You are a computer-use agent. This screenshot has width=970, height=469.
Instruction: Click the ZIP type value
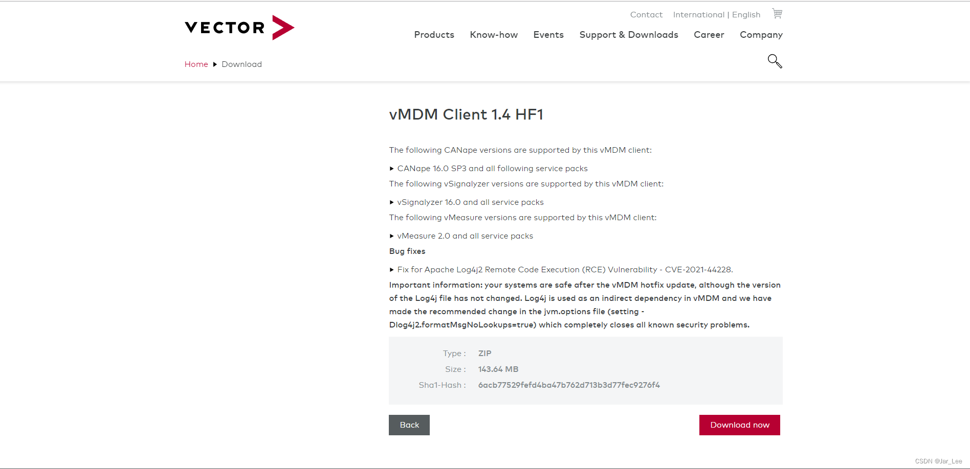tap(485, 354)
